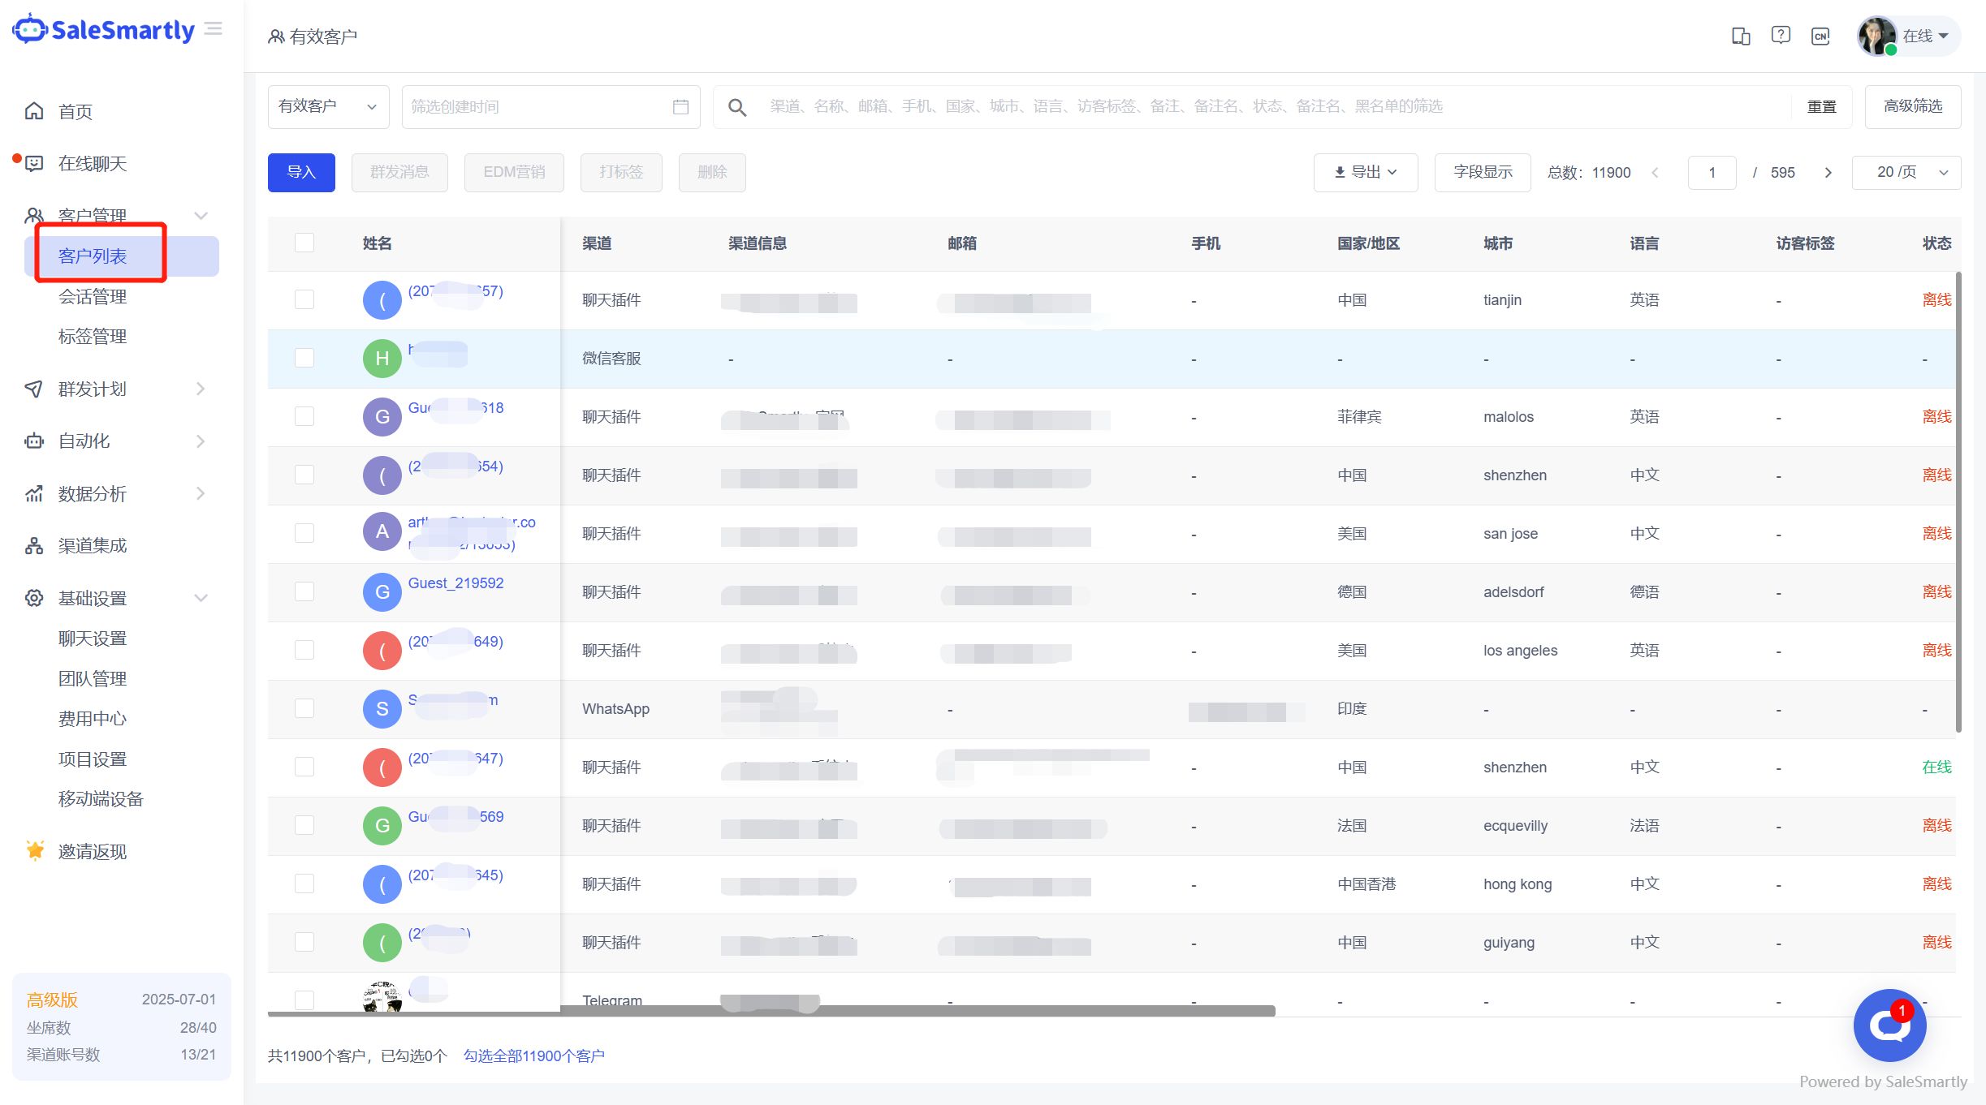
Task: Click the blue 导入 button
Action: tap(301, 173)
